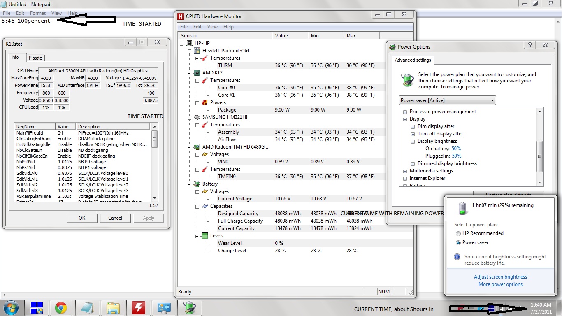Click the Sensor column header
The width and height of the screenshot is (562, 316).
[225, 36]
